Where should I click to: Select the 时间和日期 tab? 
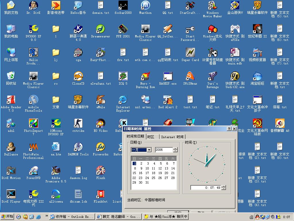click(136, 136)
